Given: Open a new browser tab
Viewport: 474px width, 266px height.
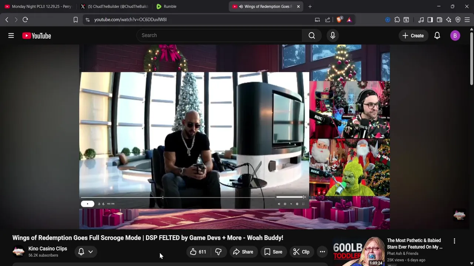Looking at the screenshot, I should [310, 6].
